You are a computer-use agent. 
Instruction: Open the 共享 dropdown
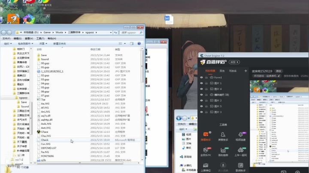(x=43, y=43)
